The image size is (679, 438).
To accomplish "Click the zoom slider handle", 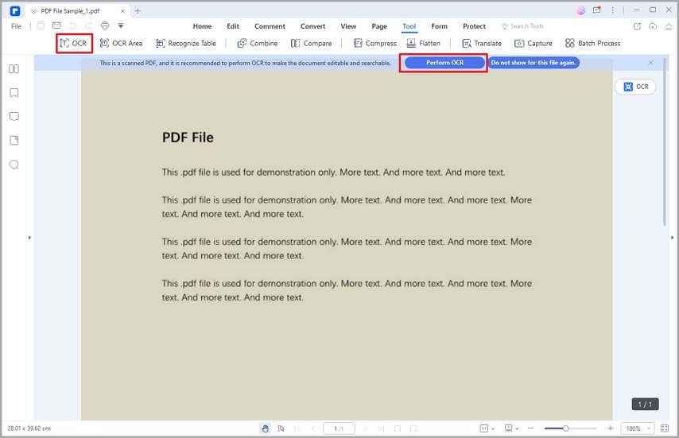I will point(565,428).
